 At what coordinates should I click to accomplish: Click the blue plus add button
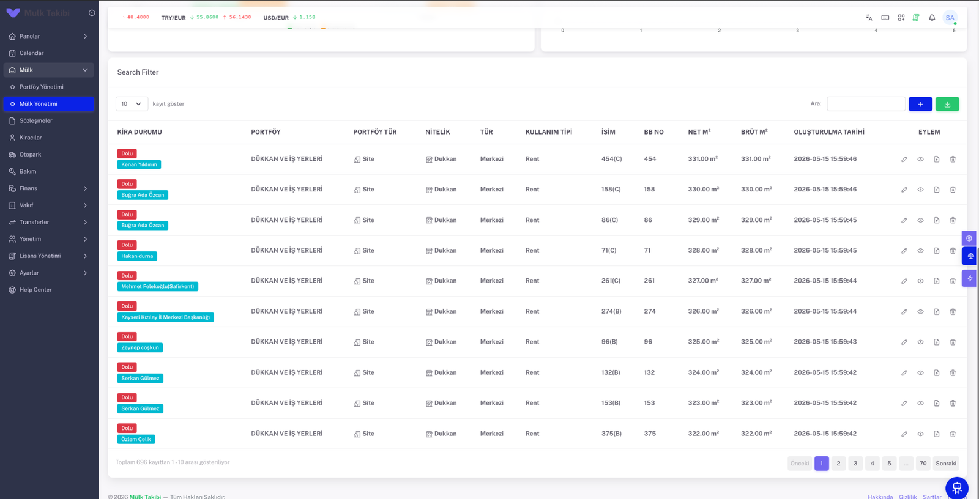920,104
